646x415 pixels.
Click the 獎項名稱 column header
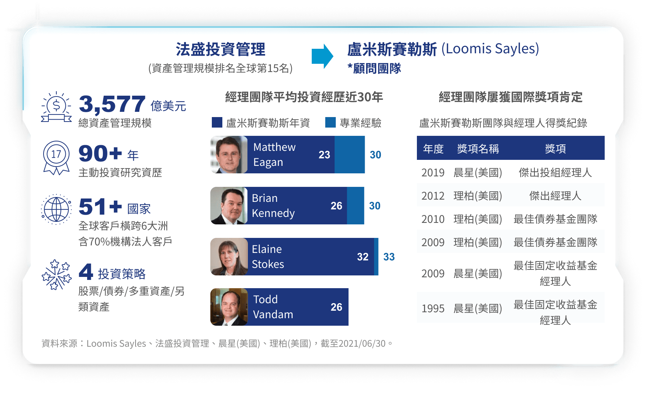click(x=478, y=149)
